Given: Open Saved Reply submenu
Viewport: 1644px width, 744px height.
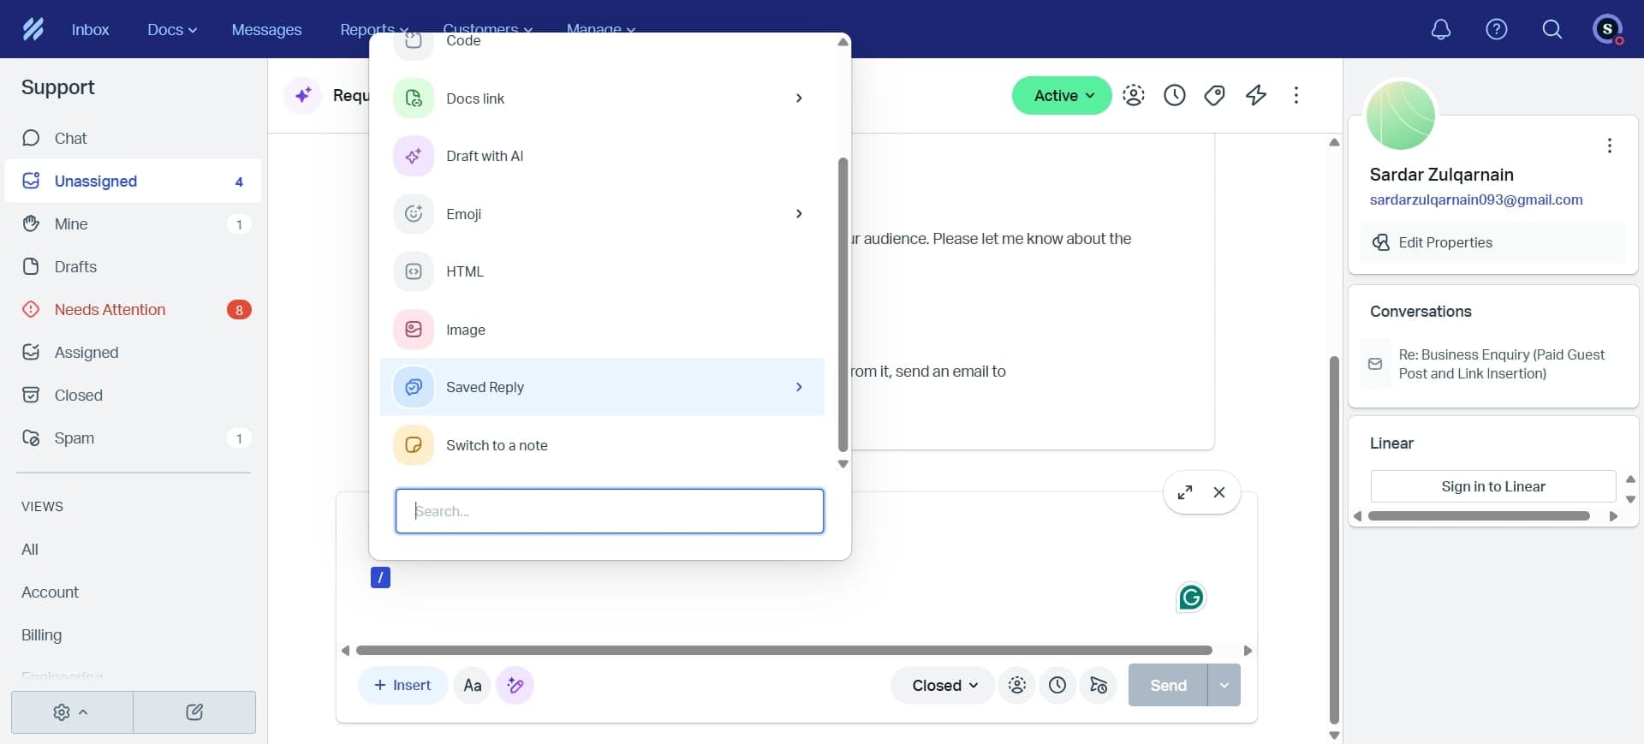Looking at the screenshot, I should click(602, 387).
